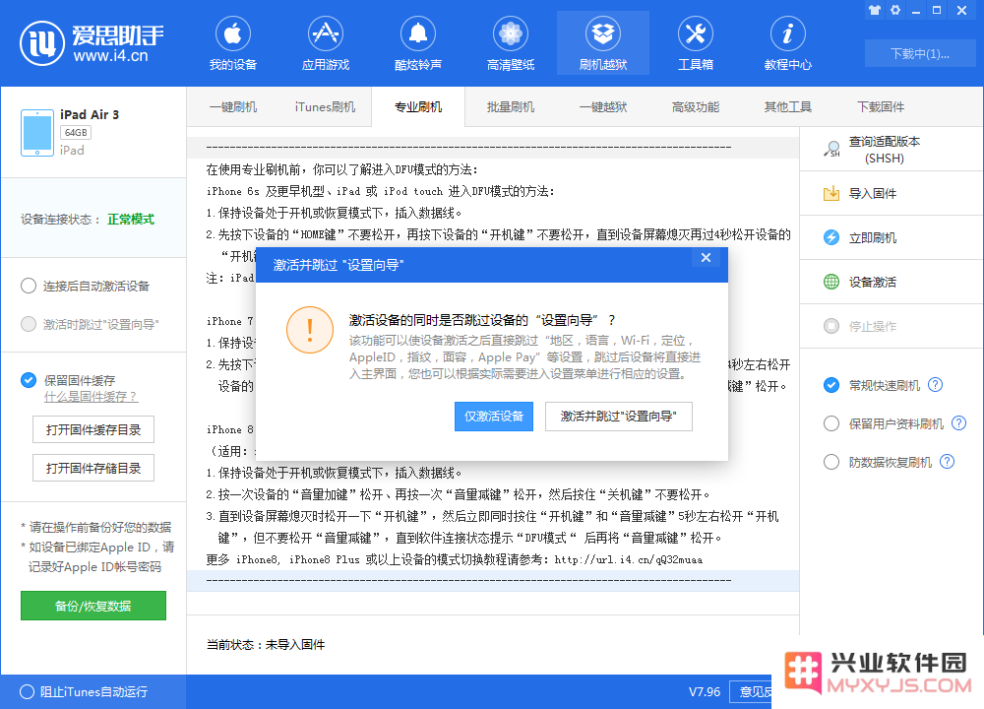Switch to 一键越狱 tab
984x709 pixels.
(603, 106)
